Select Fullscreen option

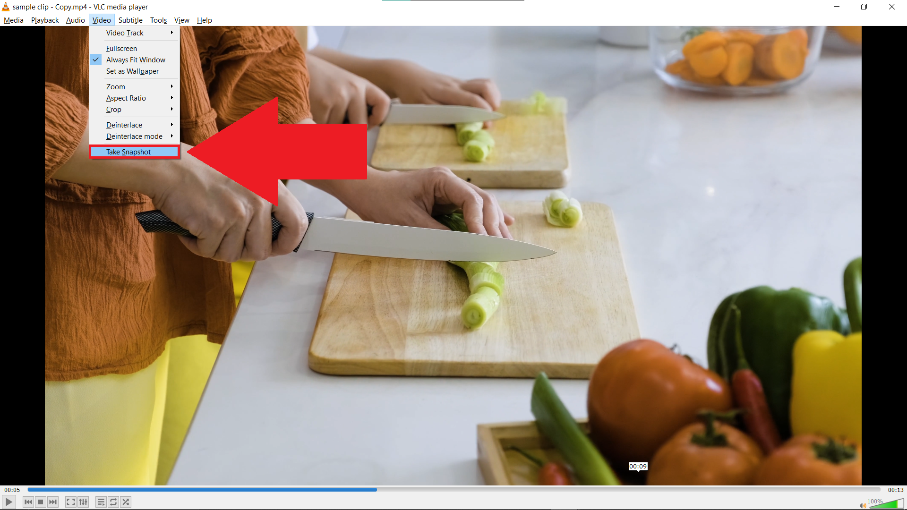click(x=121, y=48)
